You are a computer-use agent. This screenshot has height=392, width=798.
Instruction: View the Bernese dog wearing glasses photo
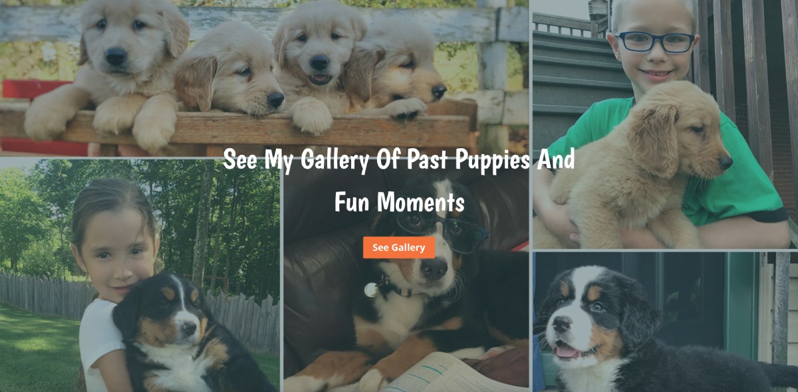pyautogui.click(x=406, y=276)
